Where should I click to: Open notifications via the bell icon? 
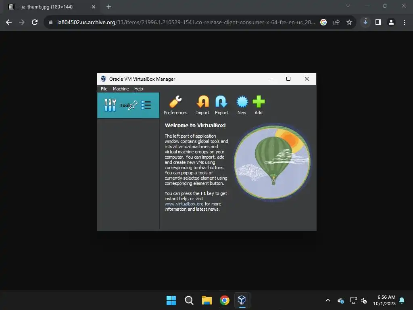[x=402, y=300]
